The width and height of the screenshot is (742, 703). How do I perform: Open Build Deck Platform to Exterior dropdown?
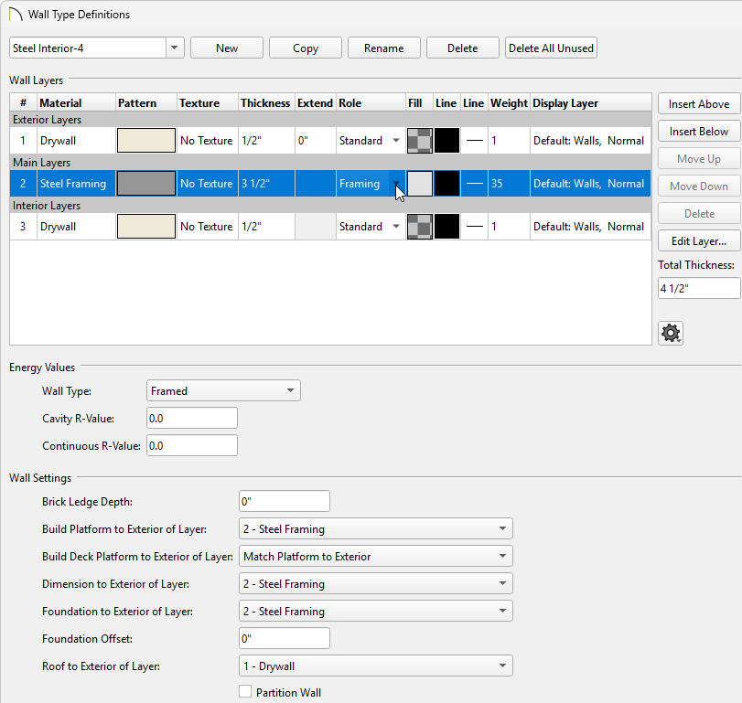376,556
